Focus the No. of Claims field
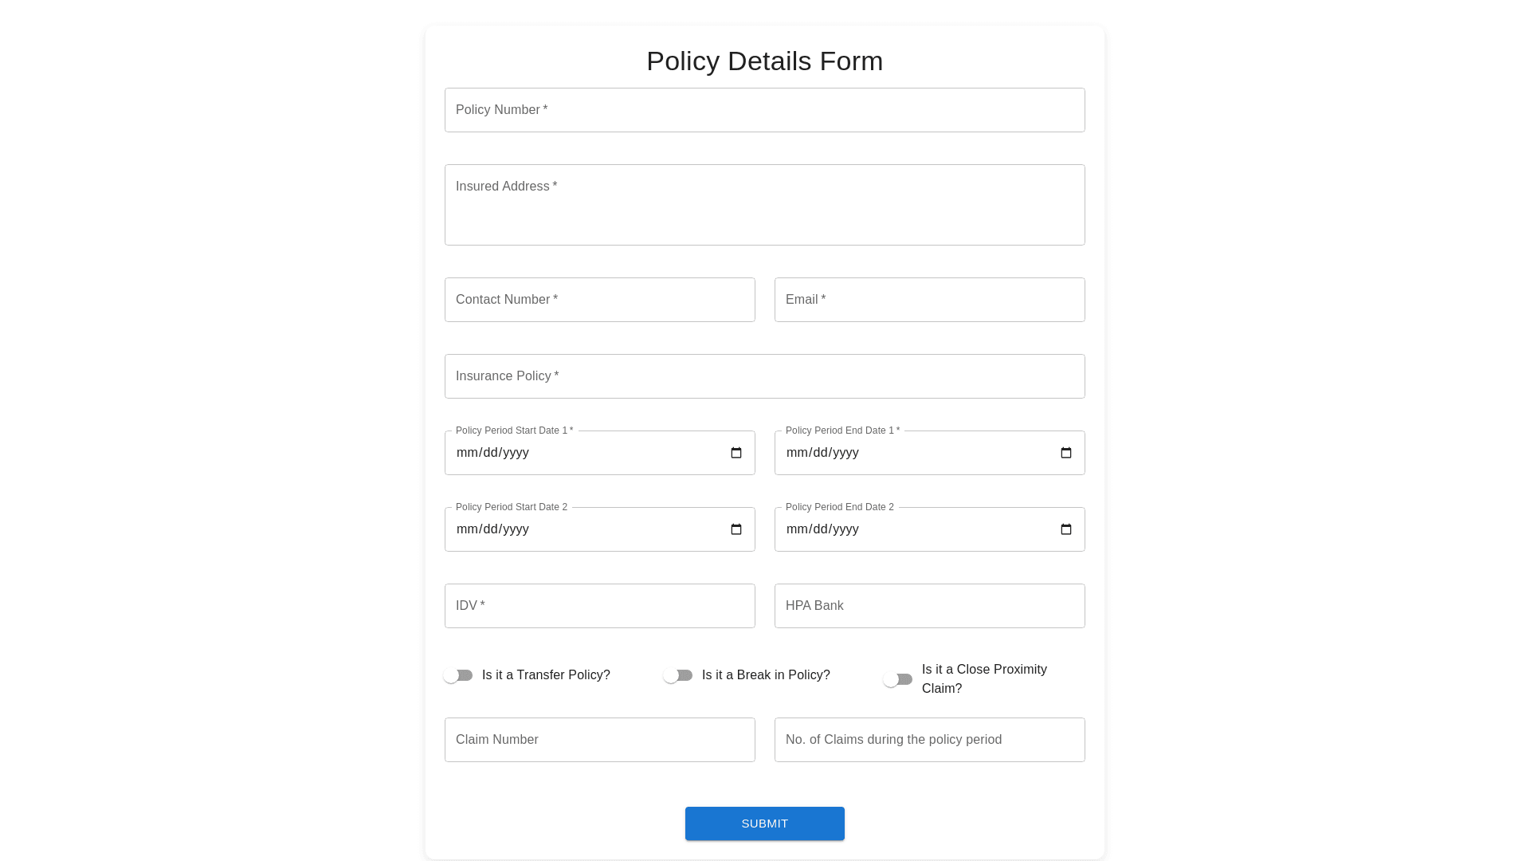1530x861 pixels. [930, 740]
